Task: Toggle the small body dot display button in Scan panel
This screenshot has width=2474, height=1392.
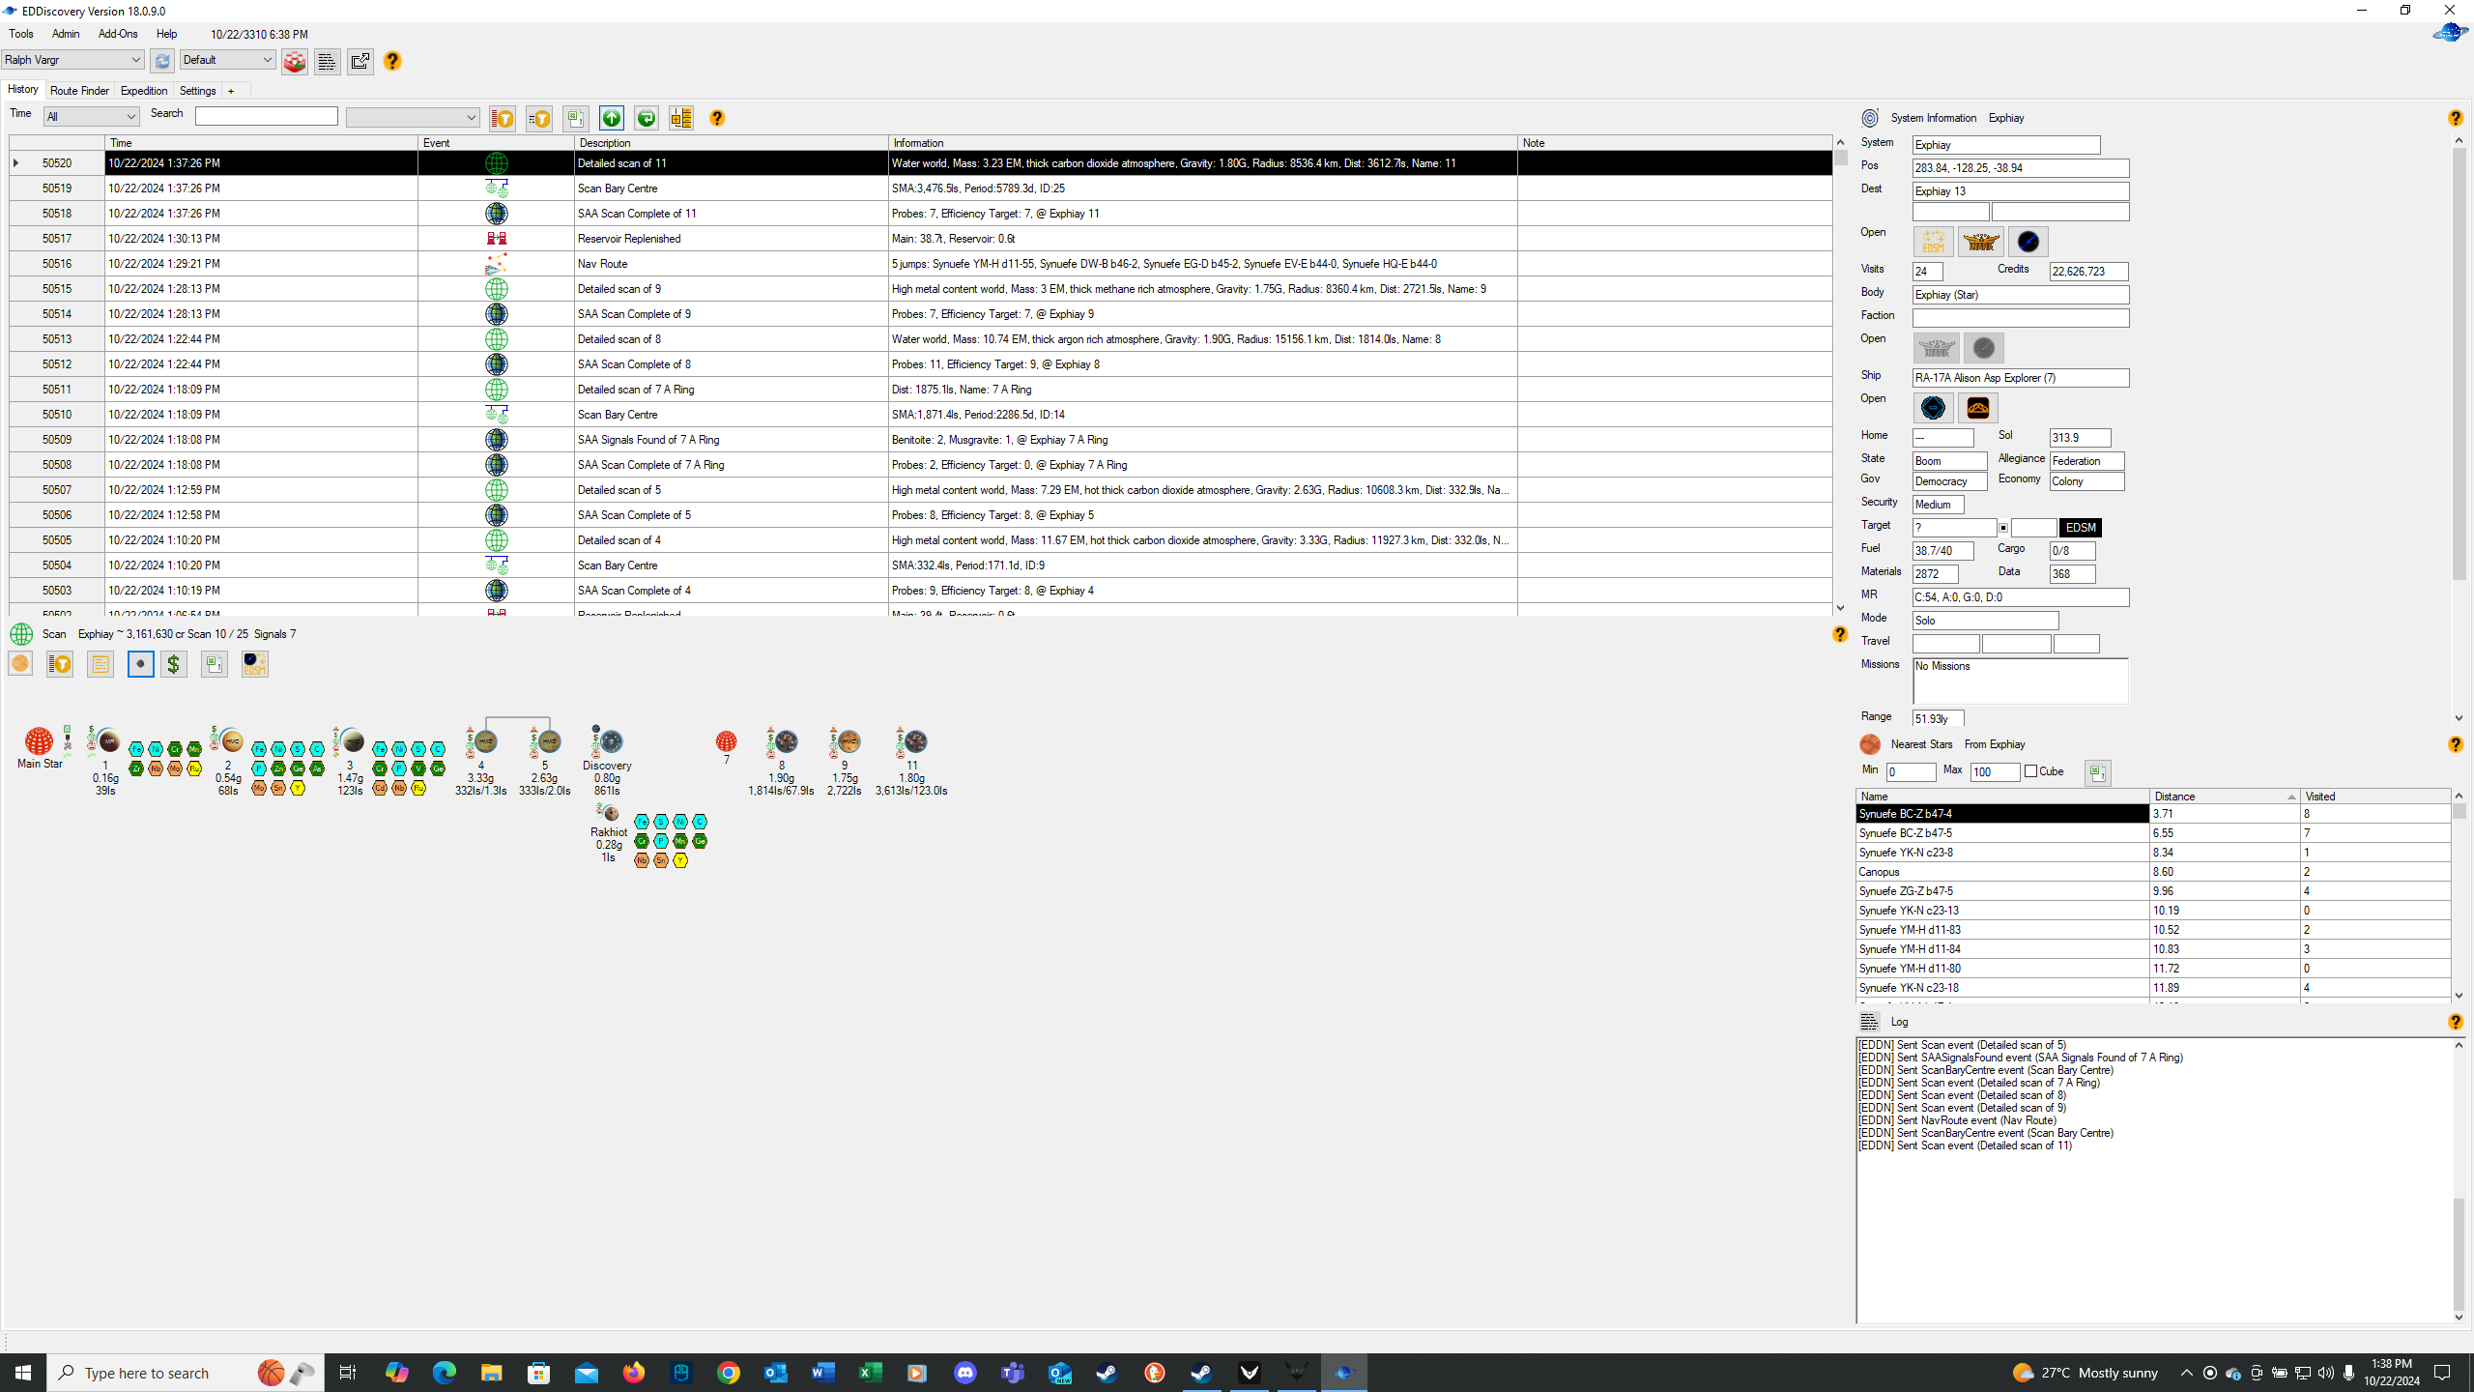Action: [x=140, y=664]
